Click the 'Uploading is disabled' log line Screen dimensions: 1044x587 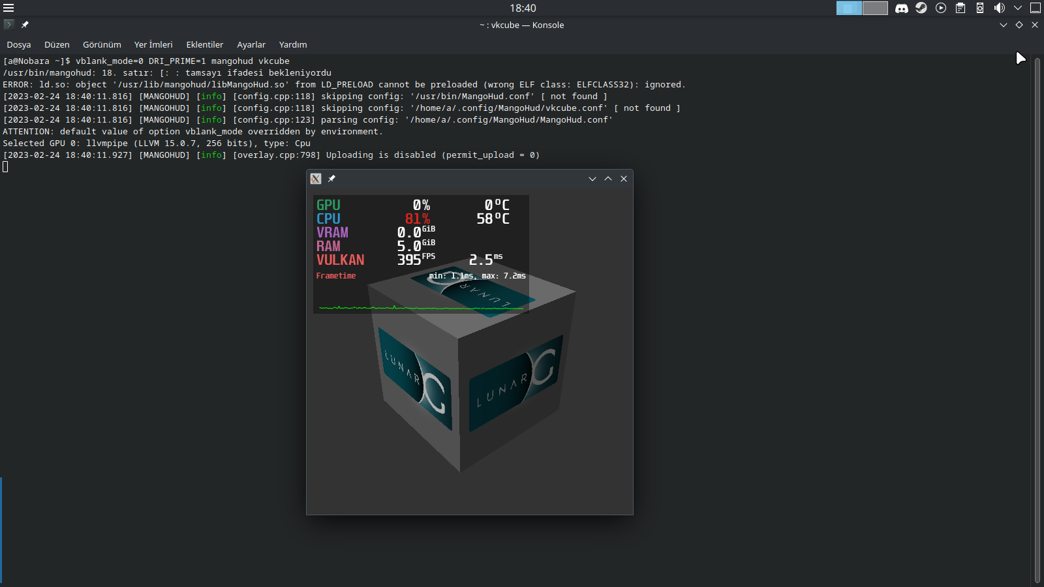pos(271,155)
